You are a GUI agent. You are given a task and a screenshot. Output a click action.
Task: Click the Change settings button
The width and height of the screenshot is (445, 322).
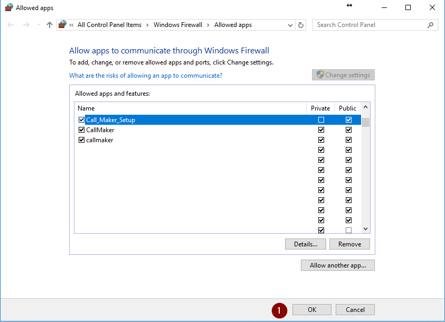pos(343,75)
